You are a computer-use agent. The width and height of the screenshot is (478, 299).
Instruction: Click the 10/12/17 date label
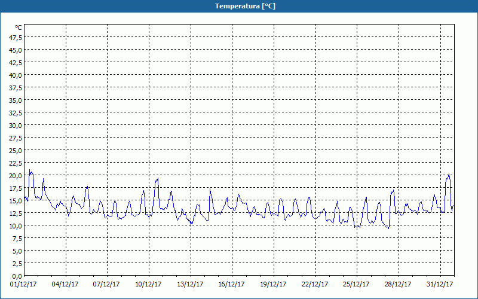point(148,284)
